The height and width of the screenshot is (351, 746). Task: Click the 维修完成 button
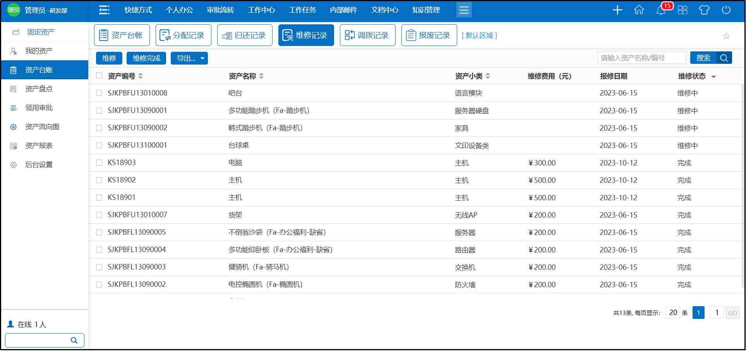[x=146, y=58]
